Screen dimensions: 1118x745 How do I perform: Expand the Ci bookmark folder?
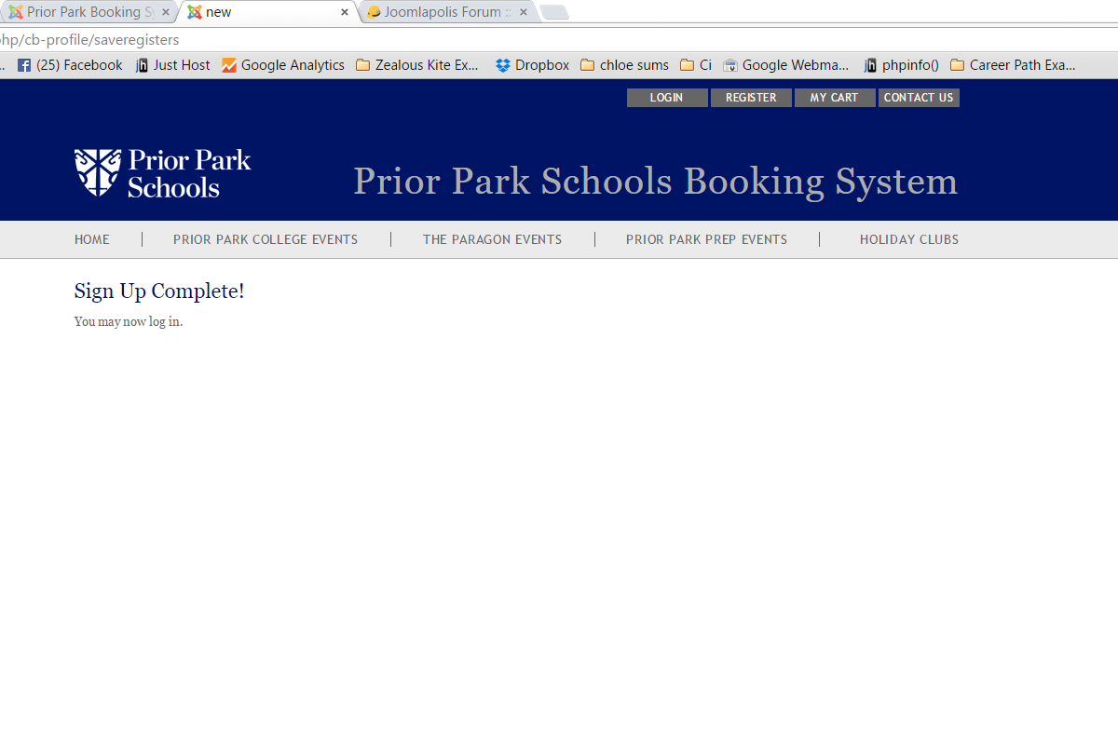(696, 65)
